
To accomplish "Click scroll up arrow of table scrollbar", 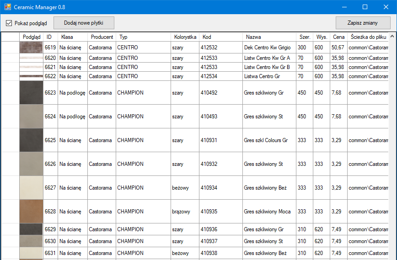I will point(392,37).
